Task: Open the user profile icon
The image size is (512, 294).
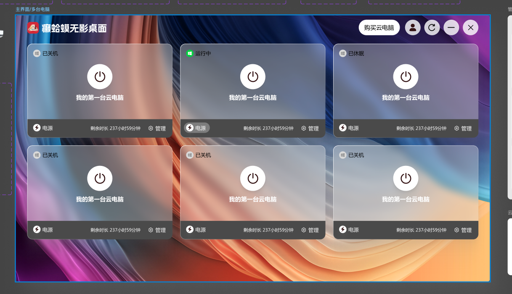Action: (413, 27)
